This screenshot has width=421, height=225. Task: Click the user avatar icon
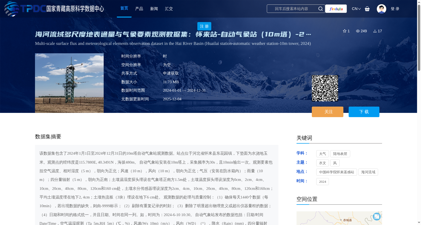click(x=381, y=9)
